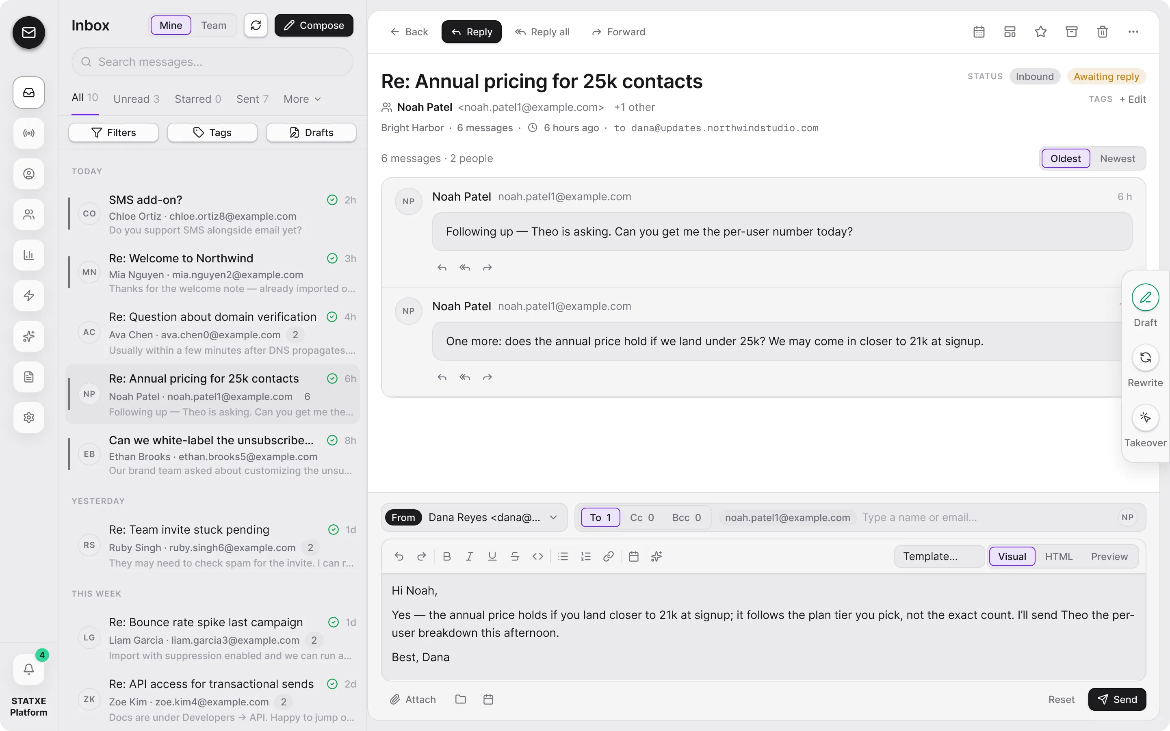The height and width of the screenshot is (731, 1170).
Task: Switch inbox view to Team
Action: (x=214, y=25)
